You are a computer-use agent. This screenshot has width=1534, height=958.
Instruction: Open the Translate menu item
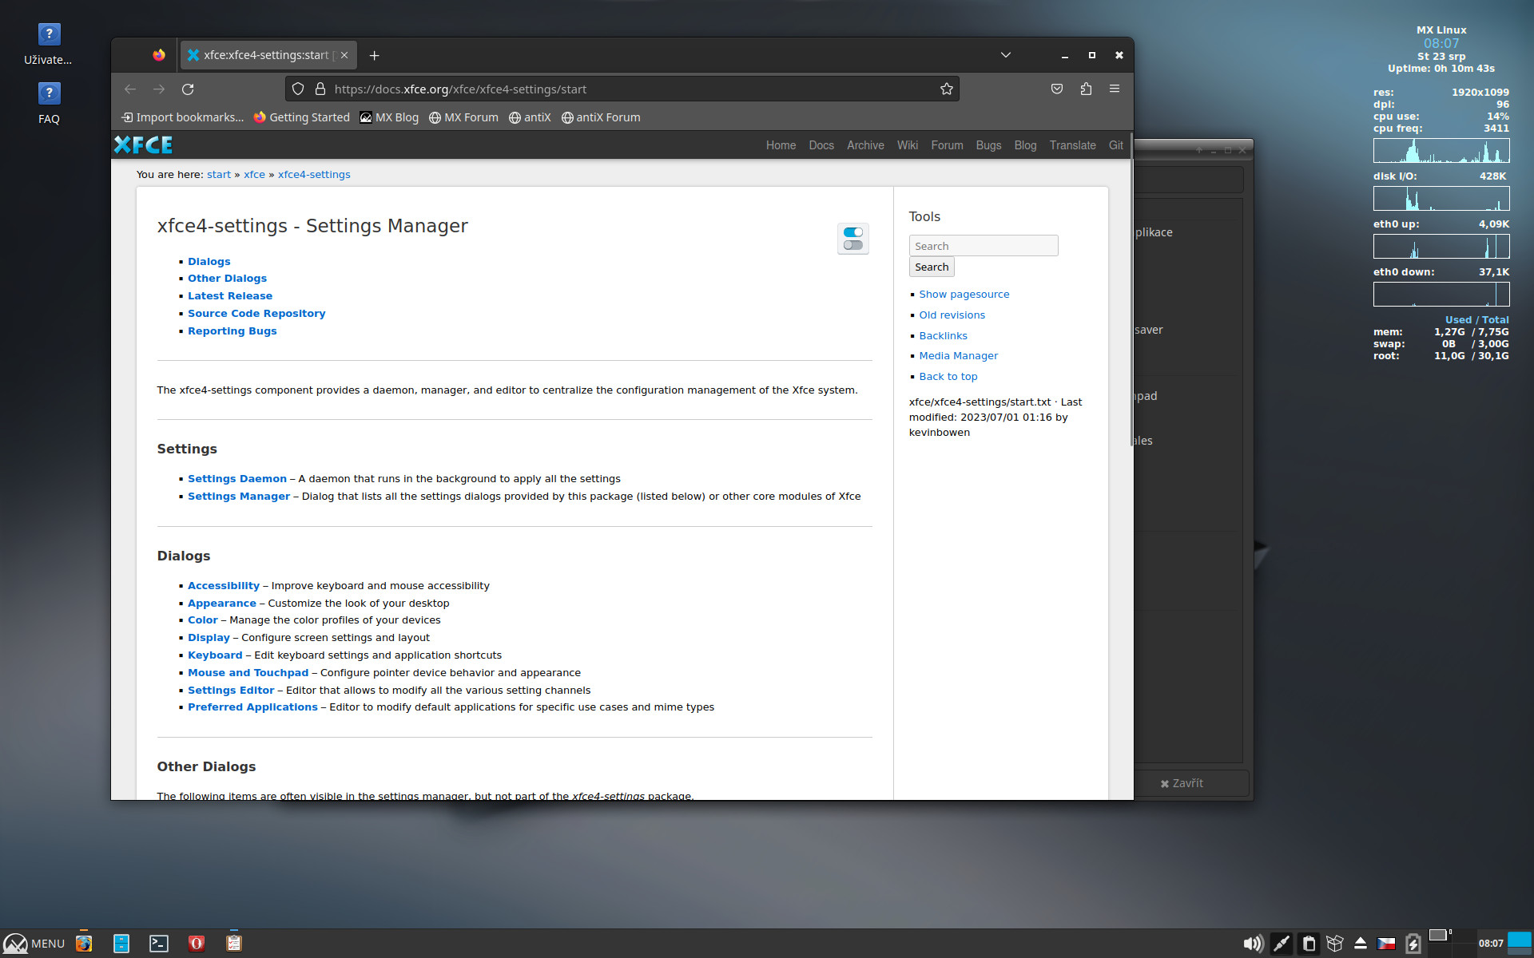(x=1072, y=145)
